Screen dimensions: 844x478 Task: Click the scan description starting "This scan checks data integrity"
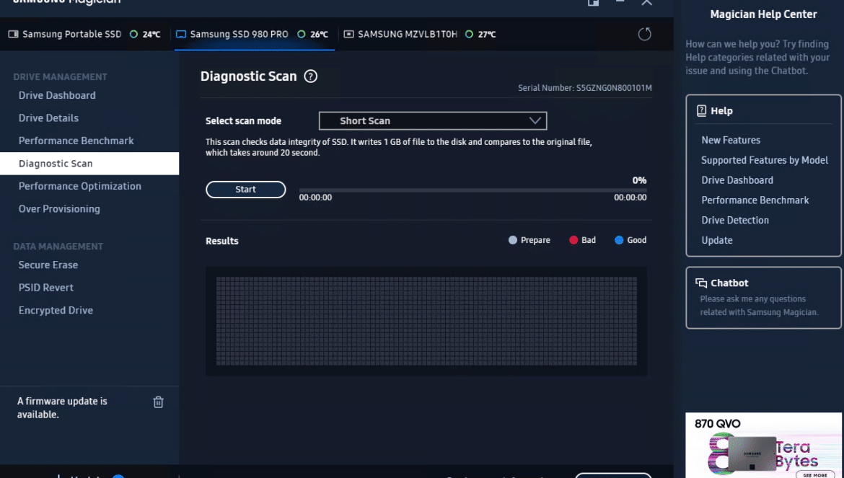pos(399,147)
